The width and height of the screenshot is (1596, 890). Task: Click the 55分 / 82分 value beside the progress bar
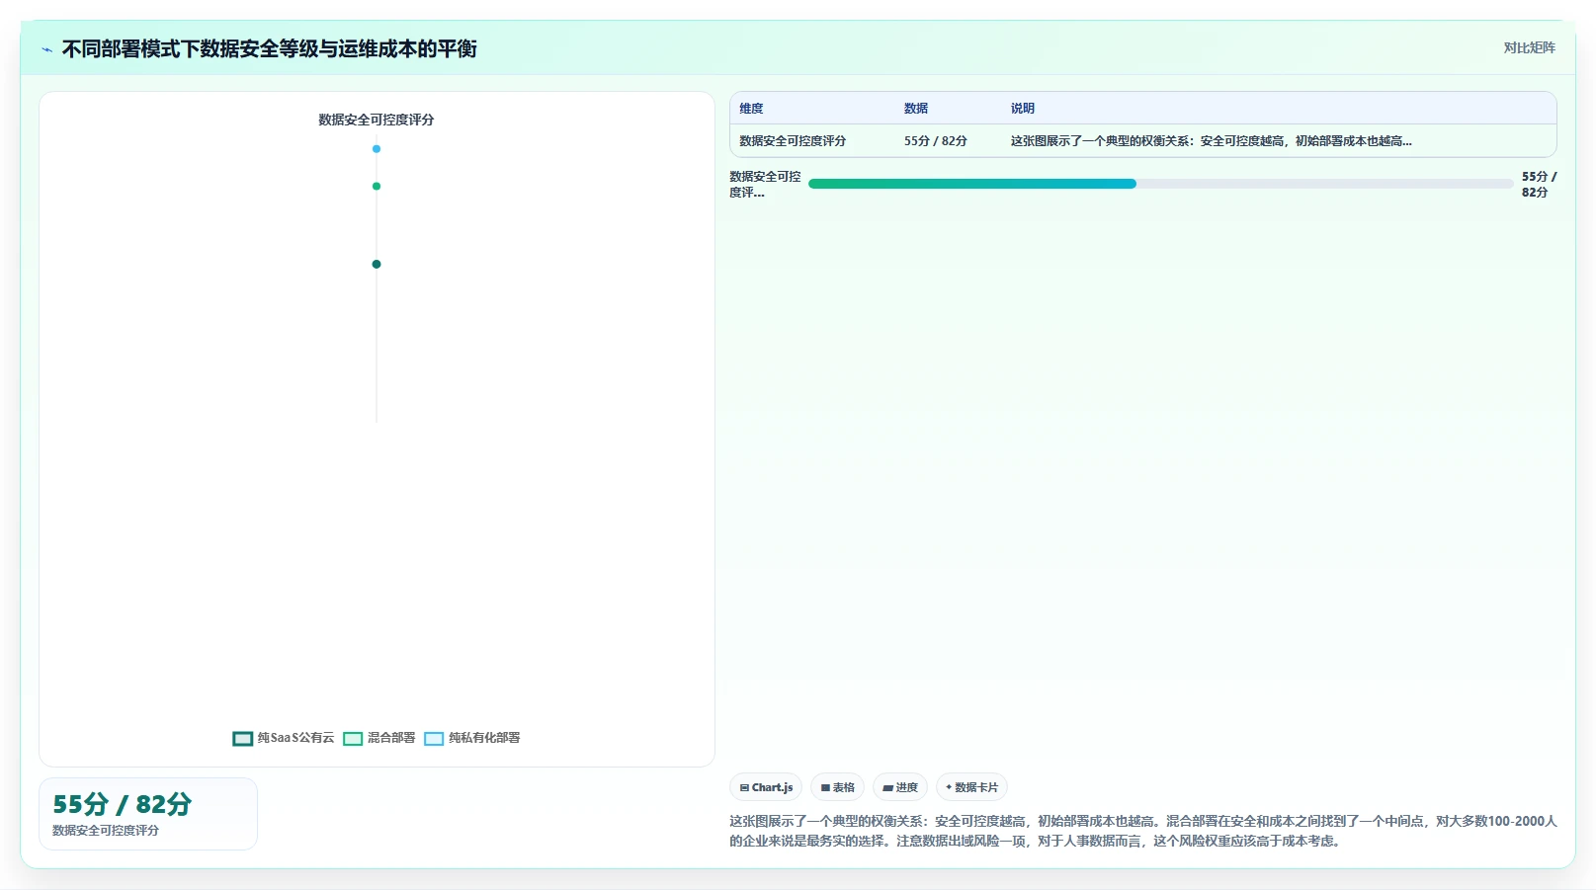click(x=1539, y=184)
